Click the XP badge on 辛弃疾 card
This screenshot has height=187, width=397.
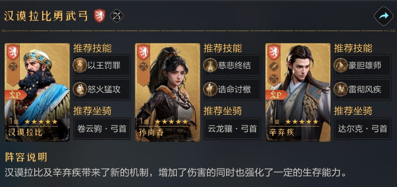click(x=276, y=95)
